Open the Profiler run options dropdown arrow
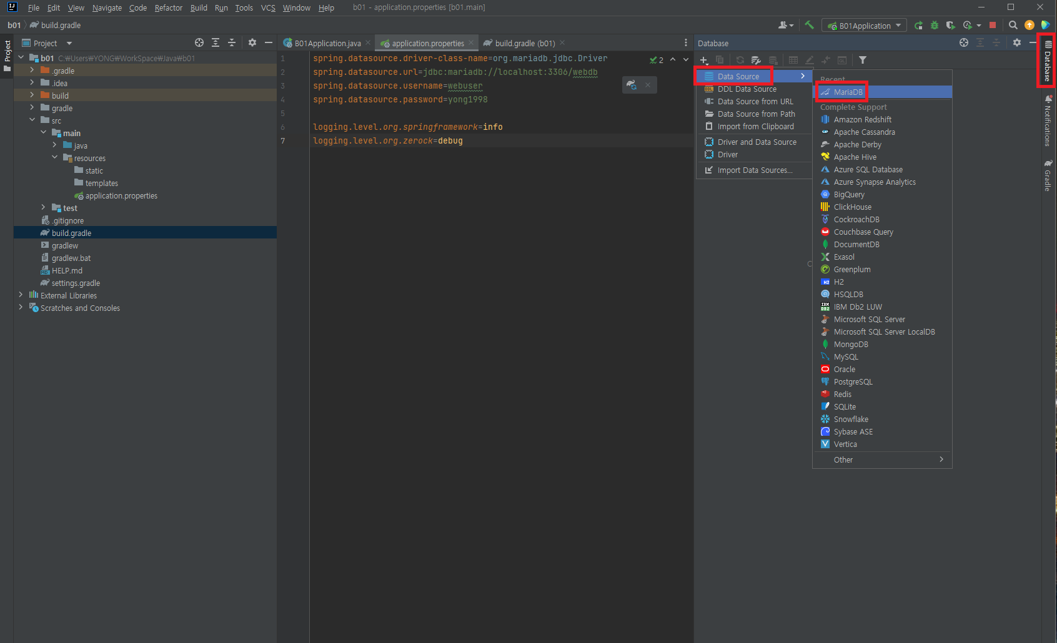Viewport: 1057px width, 643px height. (979, 26)
